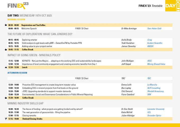Select the Welcome Speech entry
This screenshot has width=180, height=127.
(x=29, y=29)
